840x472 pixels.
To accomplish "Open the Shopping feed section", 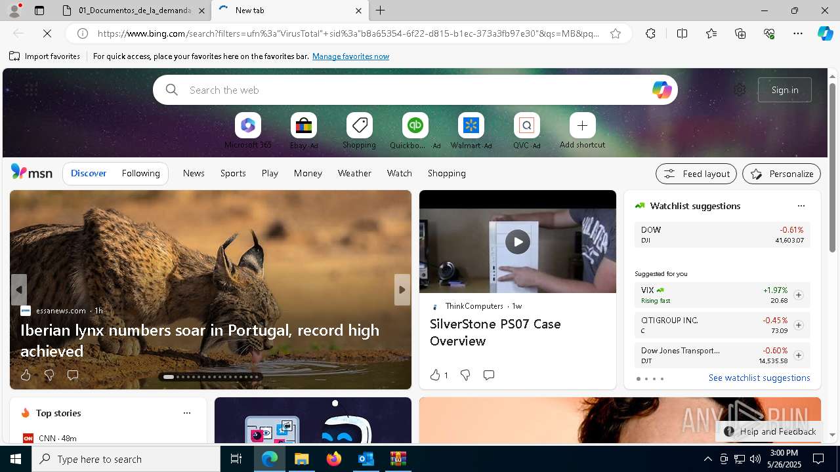I will (x=447, y=173).
